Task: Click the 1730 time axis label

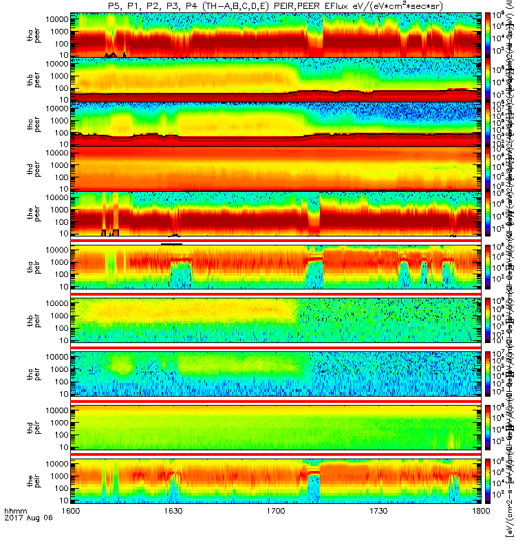Action: coord(378,511)
